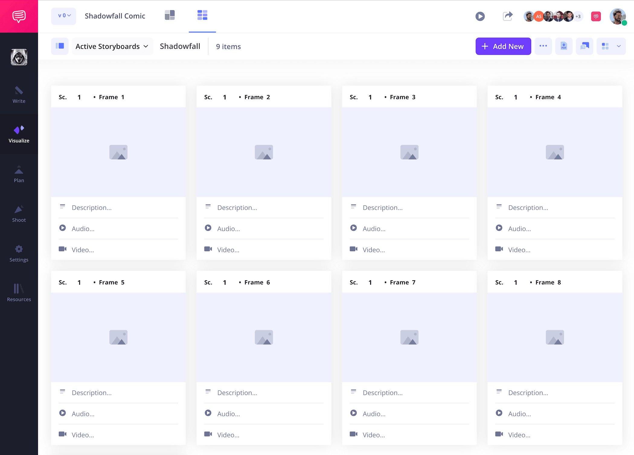
Task: Click the share arrow icon
Action: click(508, 16)
